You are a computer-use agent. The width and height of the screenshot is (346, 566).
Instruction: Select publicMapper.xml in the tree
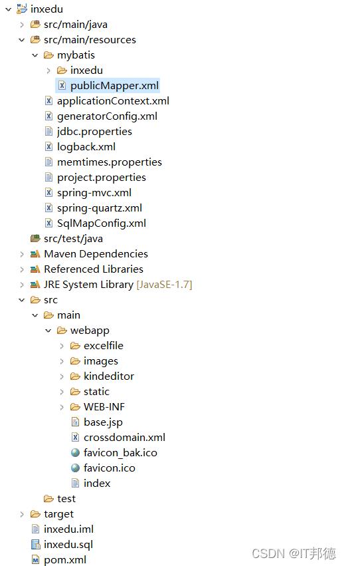pos(108,86)
